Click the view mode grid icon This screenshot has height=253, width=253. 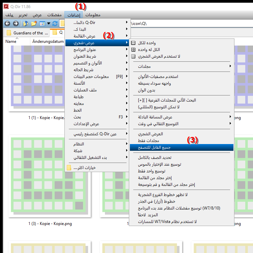coord(42,24)
